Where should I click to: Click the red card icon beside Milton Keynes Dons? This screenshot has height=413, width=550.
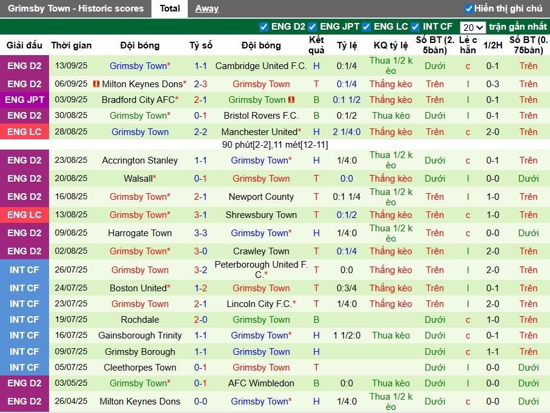point(95,84)
